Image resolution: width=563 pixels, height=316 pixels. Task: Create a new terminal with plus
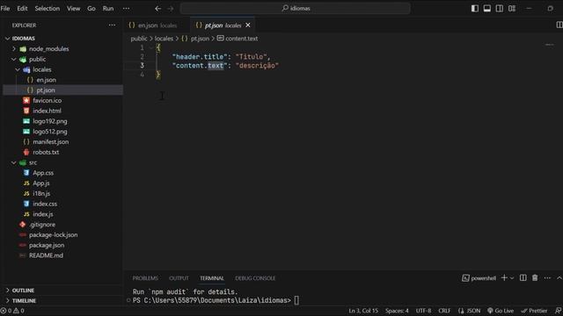pos(504,278)
